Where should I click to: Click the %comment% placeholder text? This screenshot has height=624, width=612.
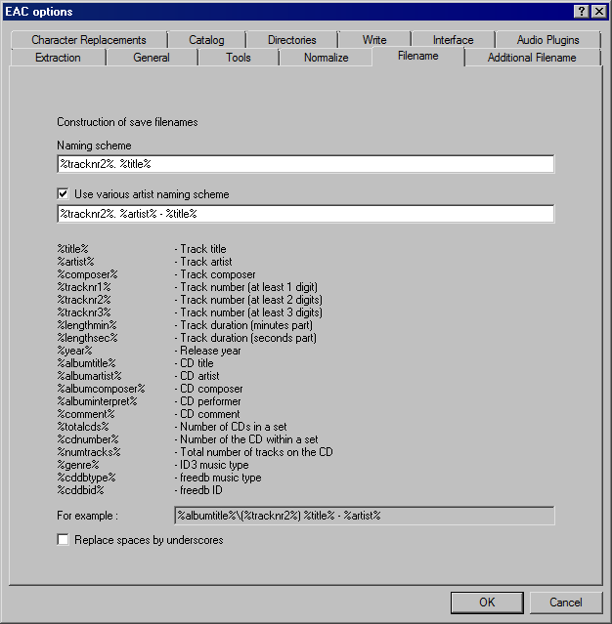click(x=86, y=414)
